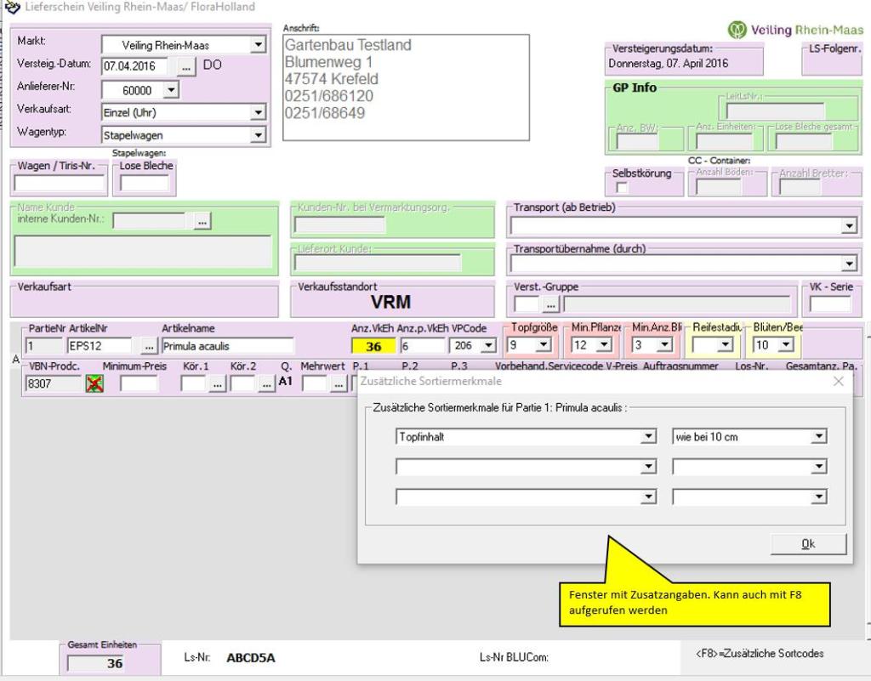Click browse button beside ArtikelNr EPS12
This screenshot has height=681, width=871.
tap(149, 346)
